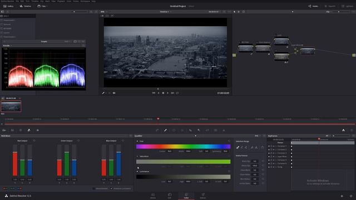Viewport: 356px width, 200px height.
Task: Reset the Red Output channel
Action: coord(34,141)
